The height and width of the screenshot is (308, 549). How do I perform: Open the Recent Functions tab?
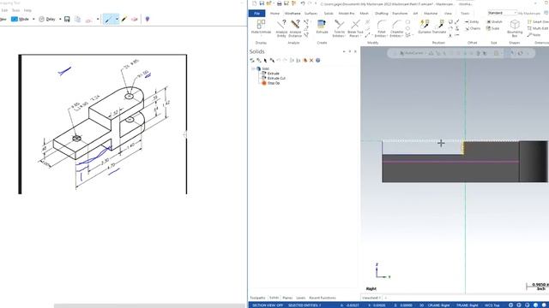pos(323,298)
